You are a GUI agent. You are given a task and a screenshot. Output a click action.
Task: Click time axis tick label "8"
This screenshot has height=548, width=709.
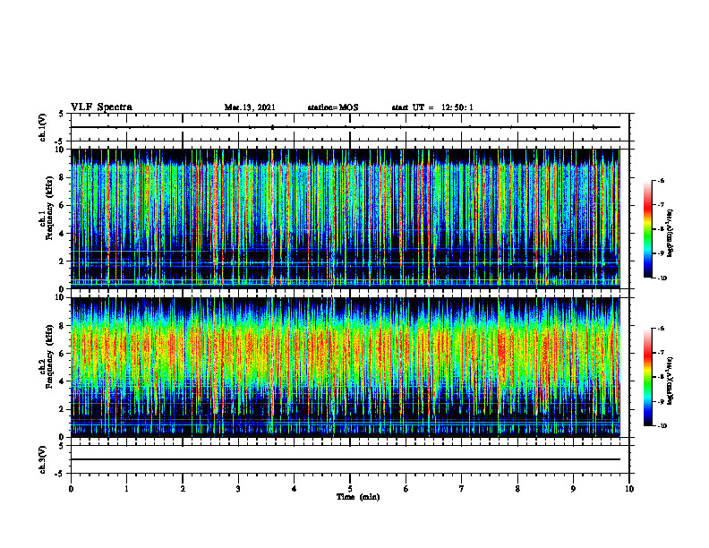pos(517,489)
